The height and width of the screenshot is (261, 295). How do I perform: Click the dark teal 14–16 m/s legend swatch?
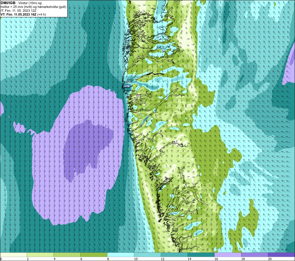tap(201, 255)
